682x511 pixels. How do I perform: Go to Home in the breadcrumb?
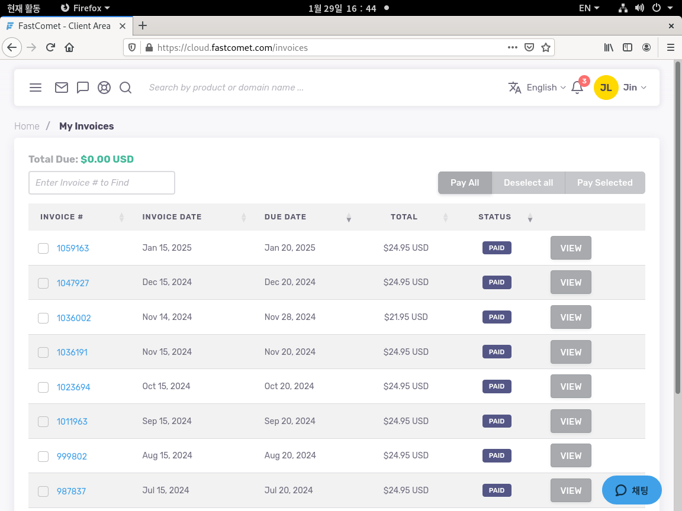(x=27, y=126)
